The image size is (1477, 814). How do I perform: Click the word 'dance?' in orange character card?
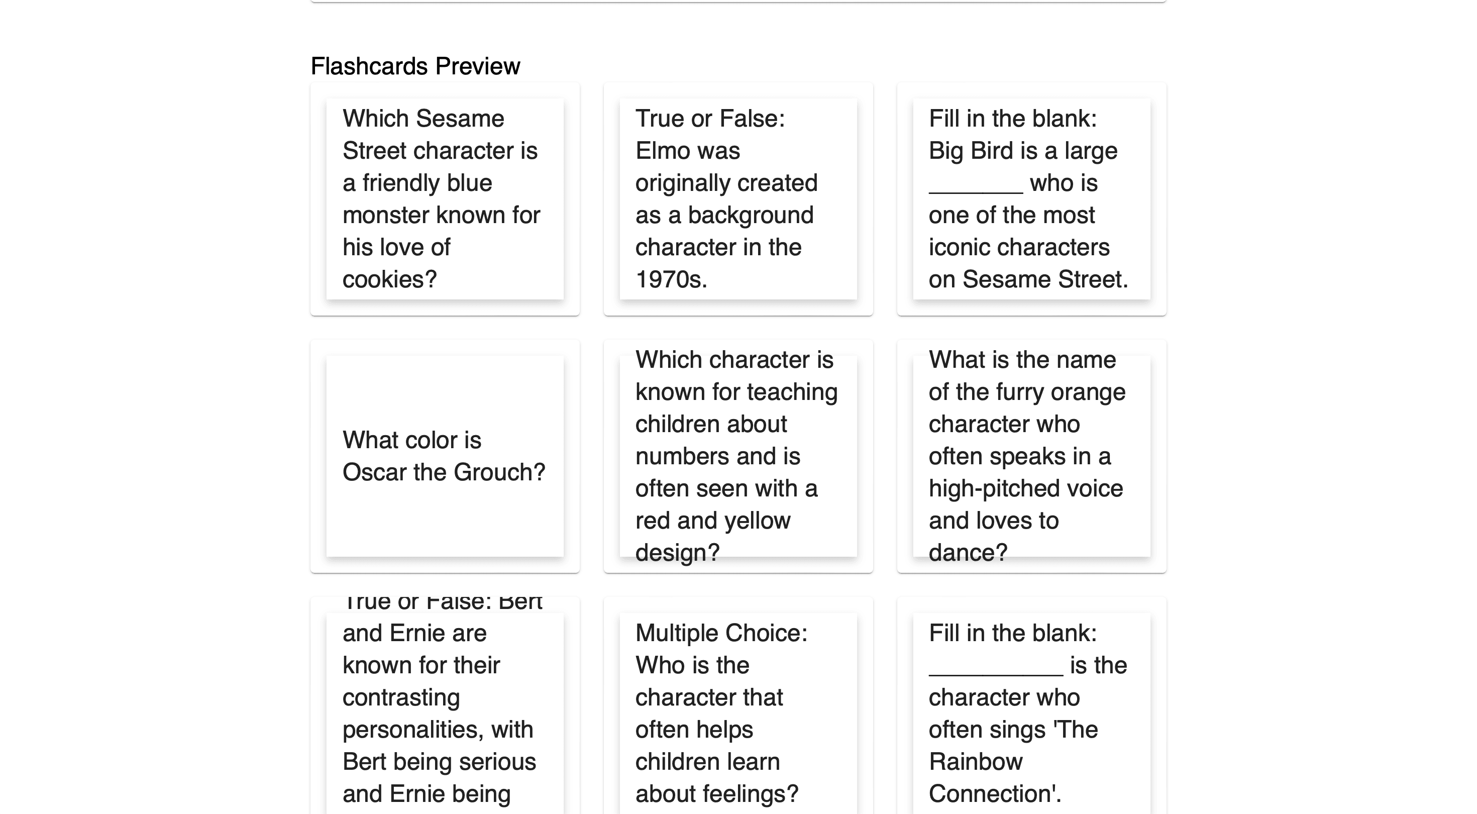(x=968, y=552)
